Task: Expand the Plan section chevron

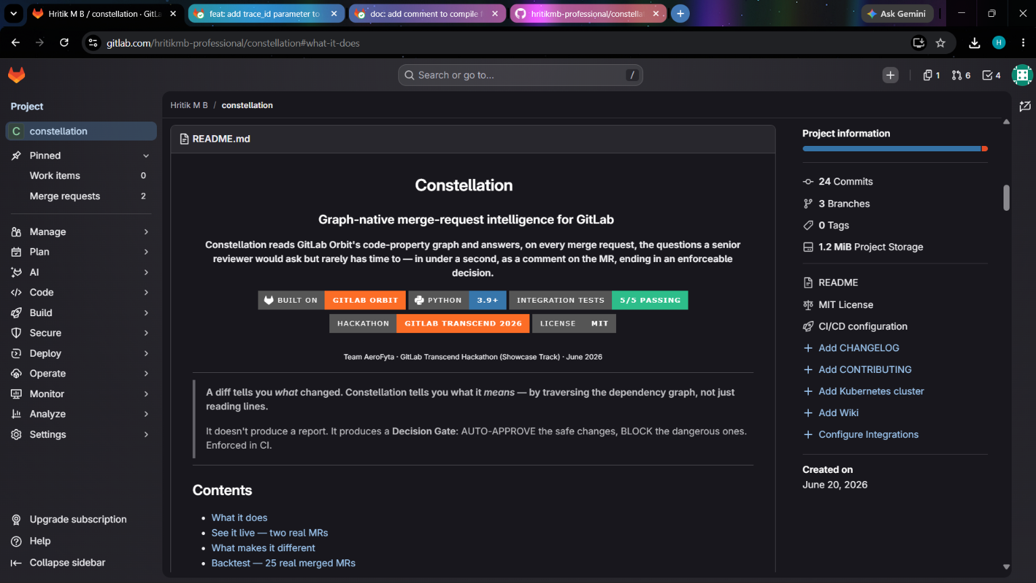Action: click(x=146, y=252)
